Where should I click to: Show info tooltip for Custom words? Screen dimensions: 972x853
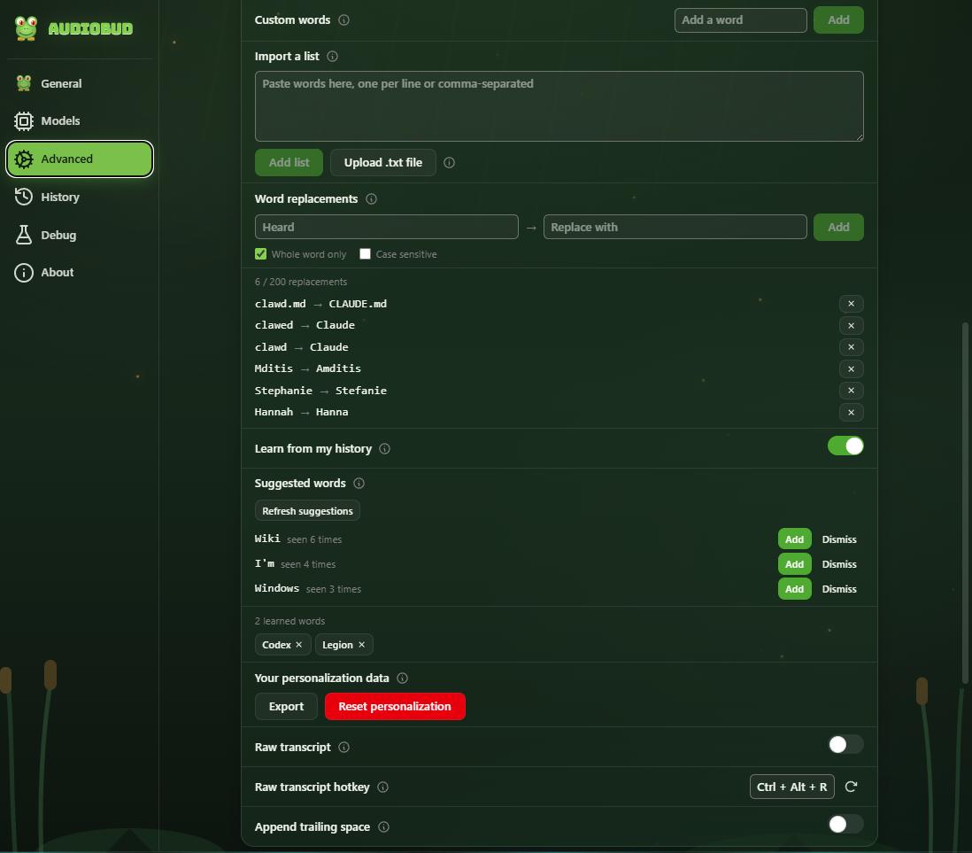tap(344, 19)
